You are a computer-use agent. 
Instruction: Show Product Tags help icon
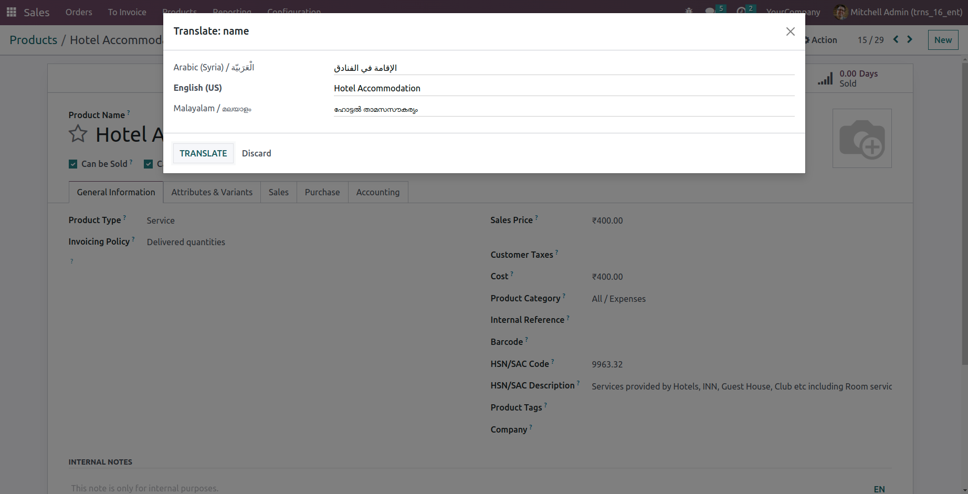[x=545, y=405]
